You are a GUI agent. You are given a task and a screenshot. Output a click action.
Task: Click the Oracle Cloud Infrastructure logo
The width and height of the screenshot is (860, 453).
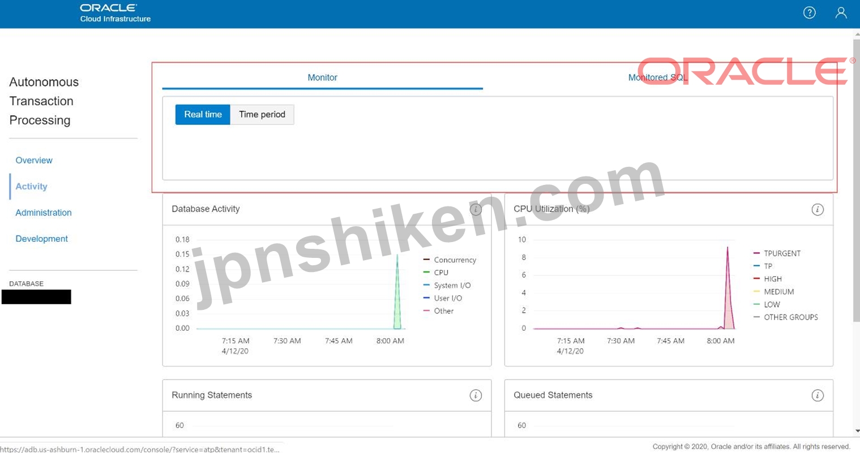[115, 13]
